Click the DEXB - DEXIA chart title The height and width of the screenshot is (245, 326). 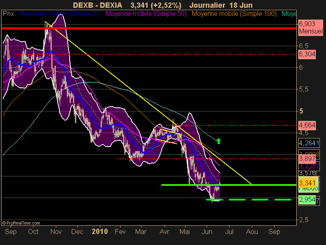97,5
